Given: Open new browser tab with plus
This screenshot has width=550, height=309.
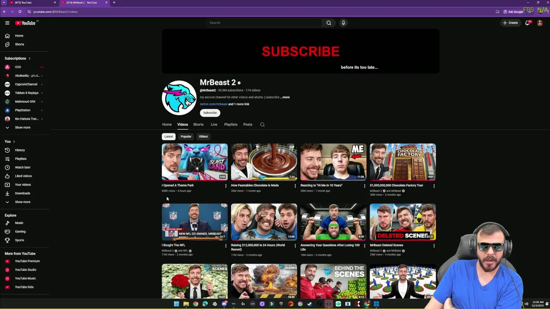Looking at the screenshot, I should pyautogui.click(x=114, y=3).
